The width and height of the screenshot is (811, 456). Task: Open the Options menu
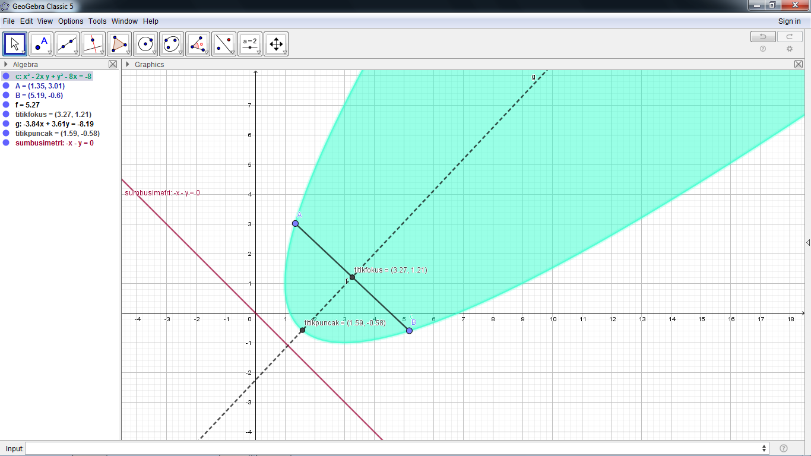coord(71,21)
